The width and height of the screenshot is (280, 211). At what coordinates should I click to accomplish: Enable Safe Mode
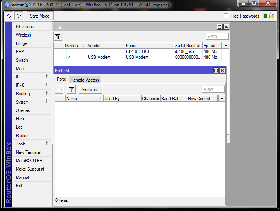click(40, 16)
